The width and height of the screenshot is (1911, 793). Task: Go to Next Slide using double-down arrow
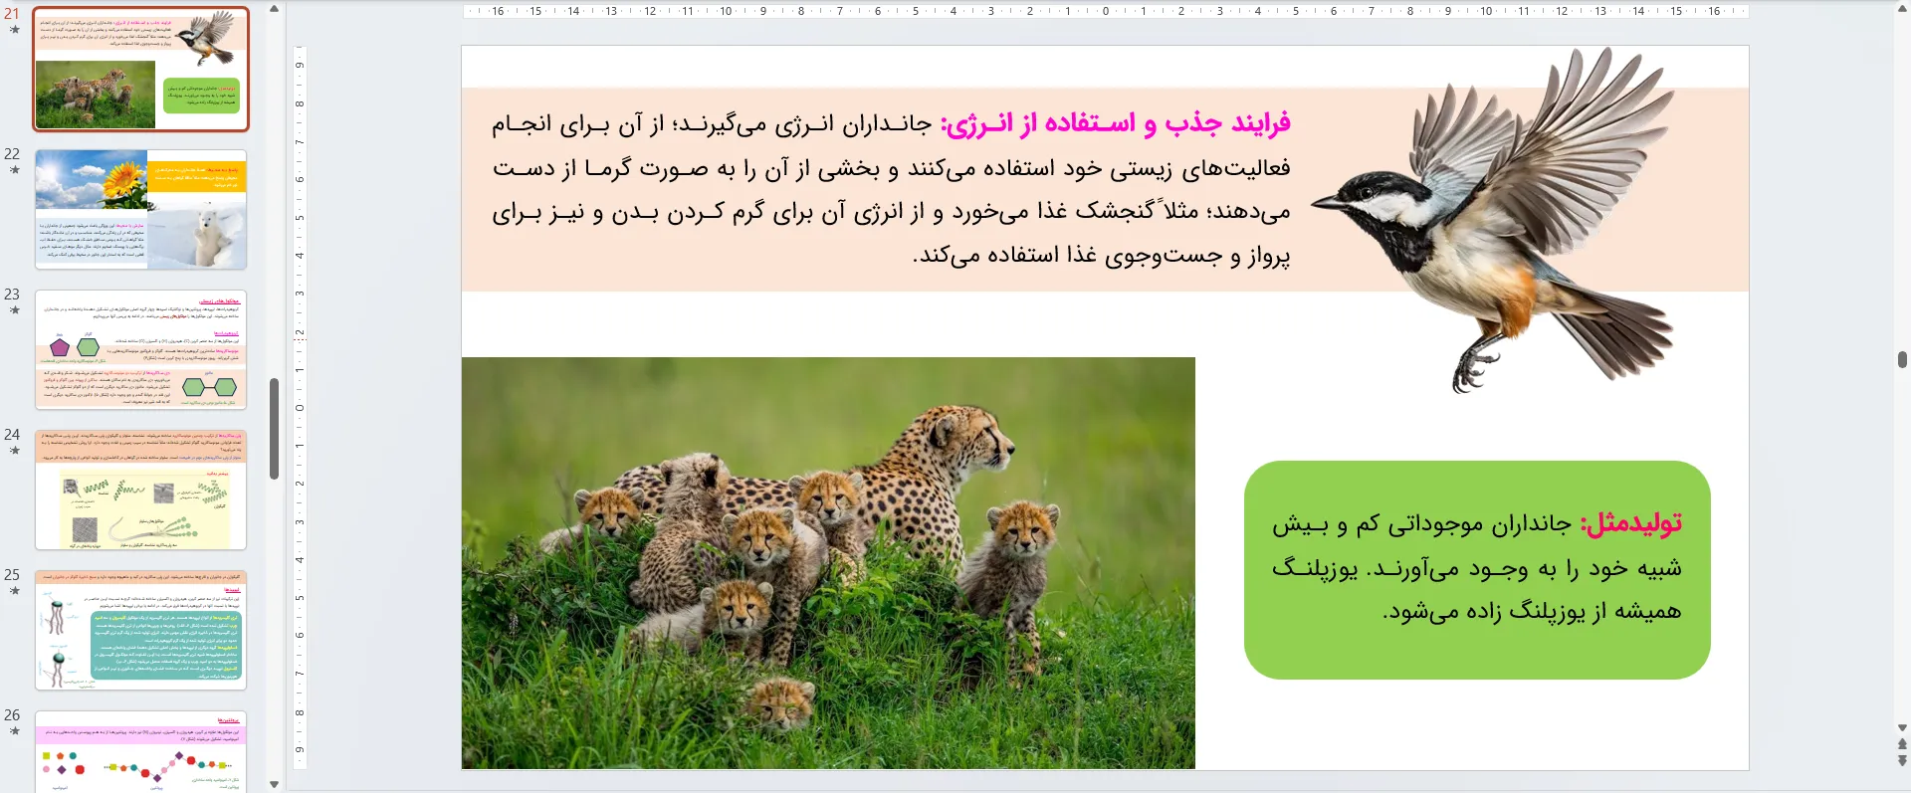[1902, 760]
